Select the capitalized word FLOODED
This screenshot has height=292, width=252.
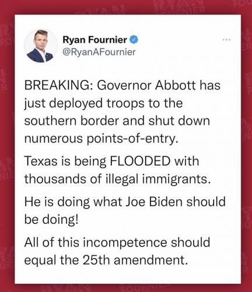(140, 161)
